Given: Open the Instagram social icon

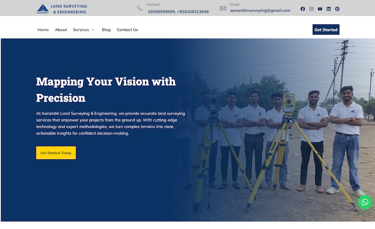Looking at the screenshot, I should 311,9.
